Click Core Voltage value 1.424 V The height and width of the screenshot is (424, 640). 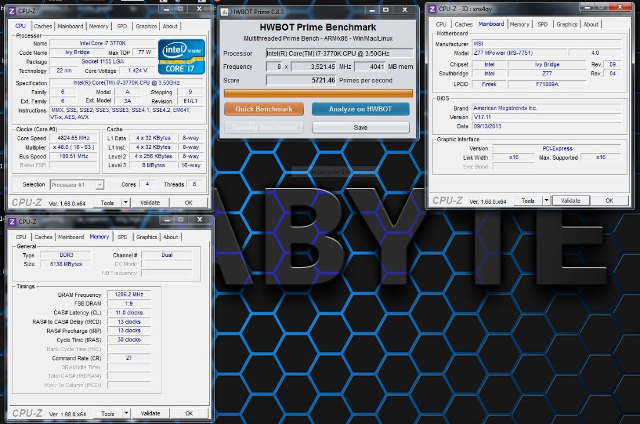point(138,71)
